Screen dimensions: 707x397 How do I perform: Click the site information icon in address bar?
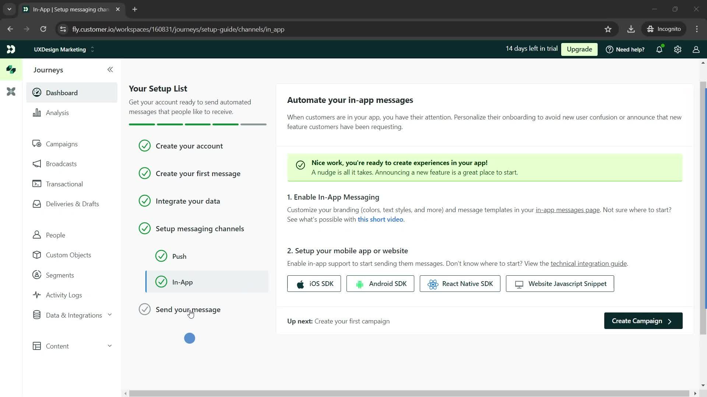click(x=63, y=29)
